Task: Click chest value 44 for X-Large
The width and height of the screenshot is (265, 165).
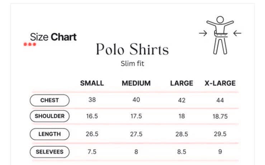Action: [220, 100]
